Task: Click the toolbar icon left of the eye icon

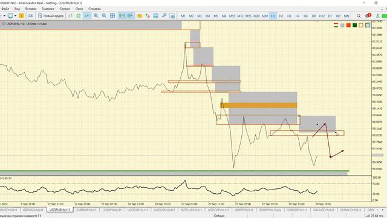Action: point(164,16)
